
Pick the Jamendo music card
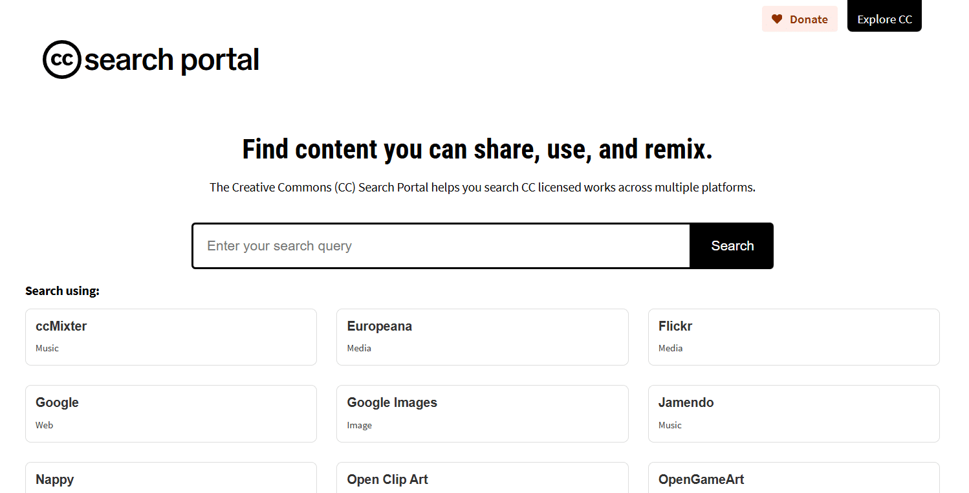click(794, 414)
